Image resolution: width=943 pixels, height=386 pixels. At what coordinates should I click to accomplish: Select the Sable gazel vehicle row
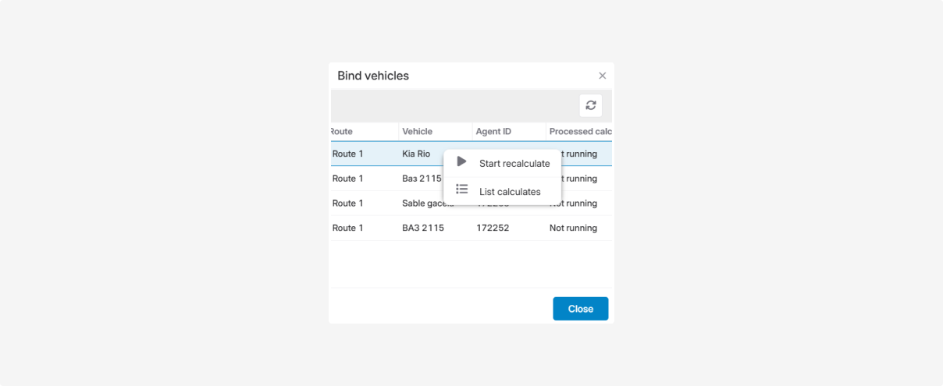tap(422, 204)
